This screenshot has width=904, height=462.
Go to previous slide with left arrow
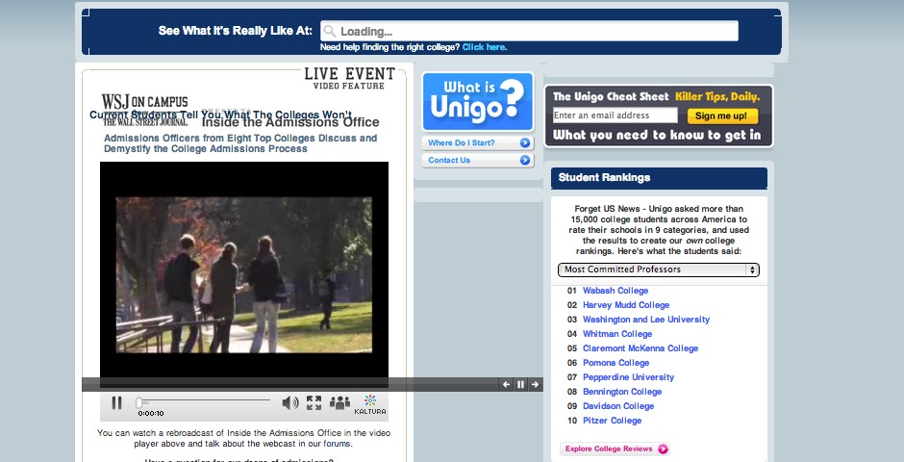[x=506, y=384]
